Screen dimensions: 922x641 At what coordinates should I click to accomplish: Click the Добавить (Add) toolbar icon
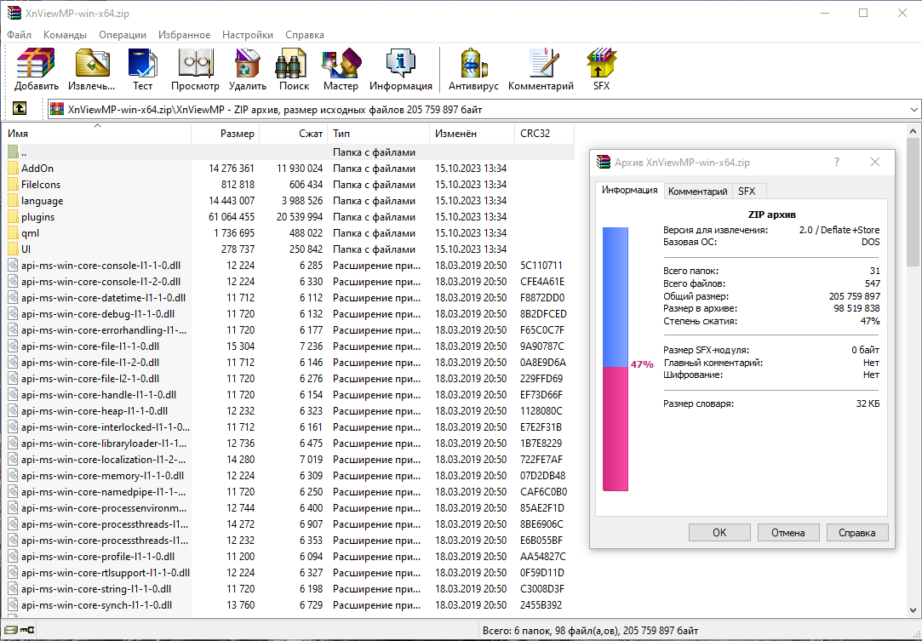36,63
